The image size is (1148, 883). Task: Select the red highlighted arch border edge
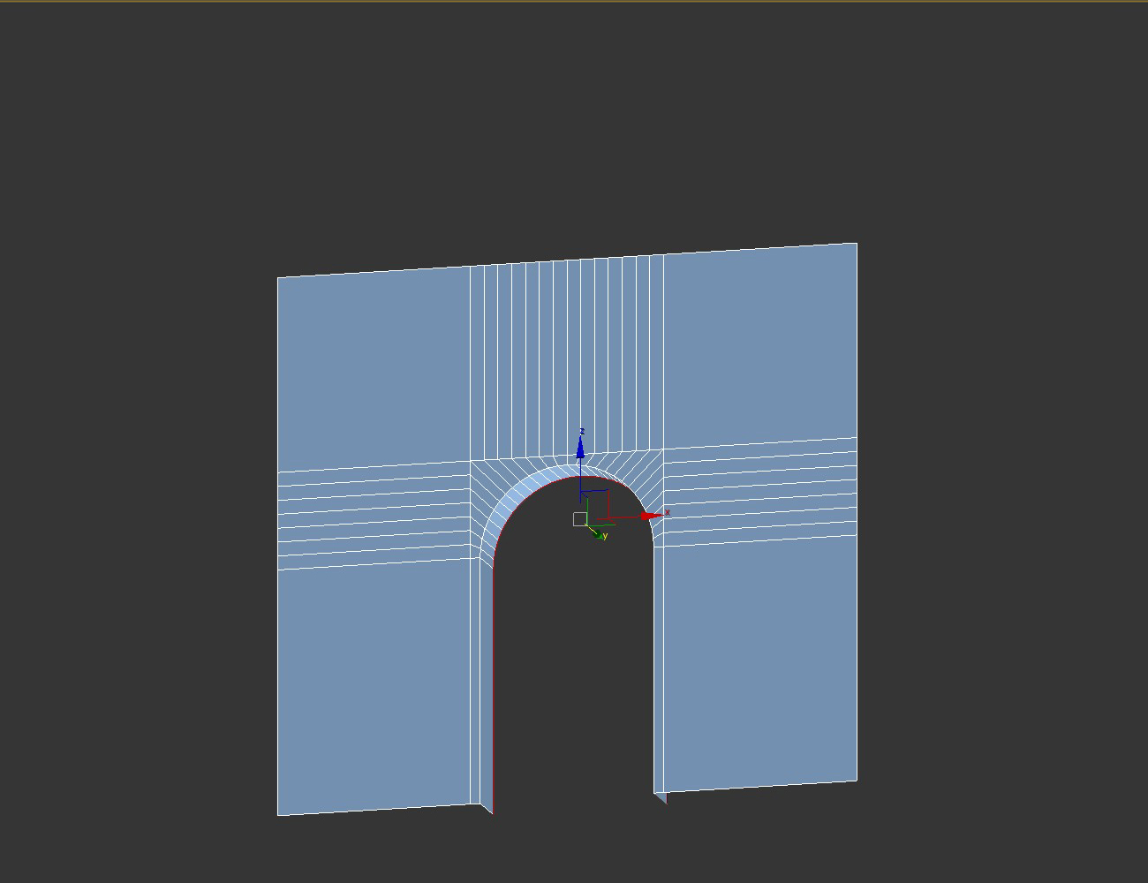[493, 689]
